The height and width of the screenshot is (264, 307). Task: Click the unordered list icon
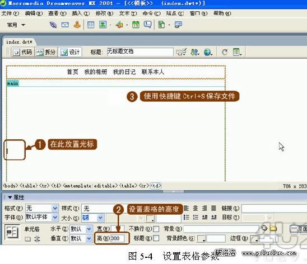[x=186, y=218]
